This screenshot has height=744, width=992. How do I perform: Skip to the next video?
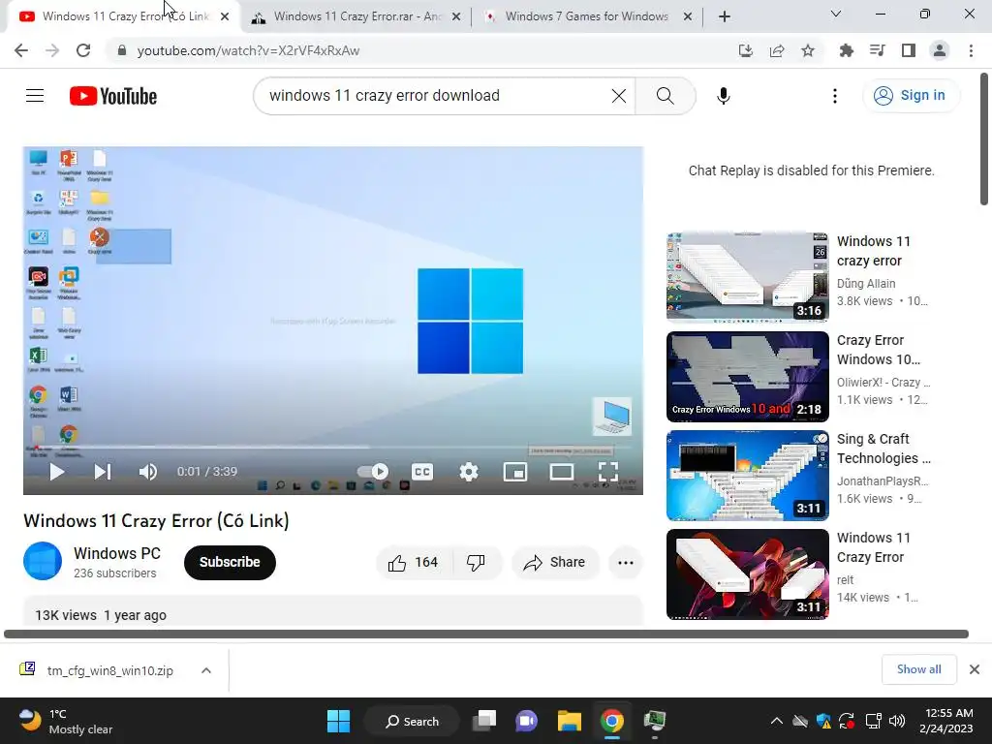click(103, 472)
